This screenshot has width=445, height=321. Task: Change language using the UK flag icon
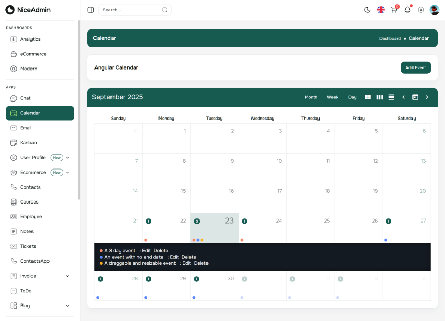380,9
